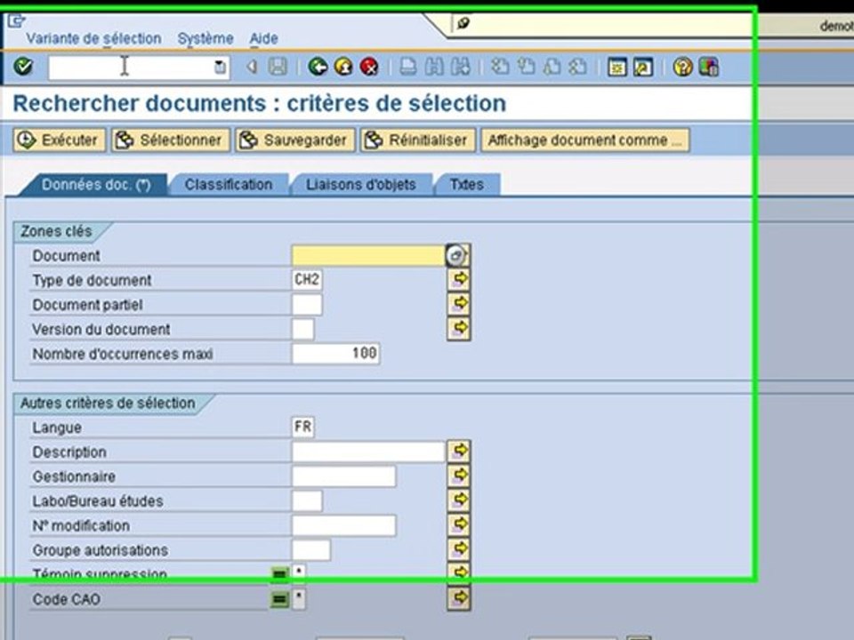
Task: Click the Previous Page icon
Action: point(526,67)
